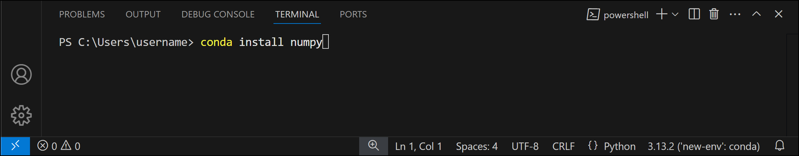Open notifications bell in status bar
The image size is (799, 156).
tap(780, 146)
